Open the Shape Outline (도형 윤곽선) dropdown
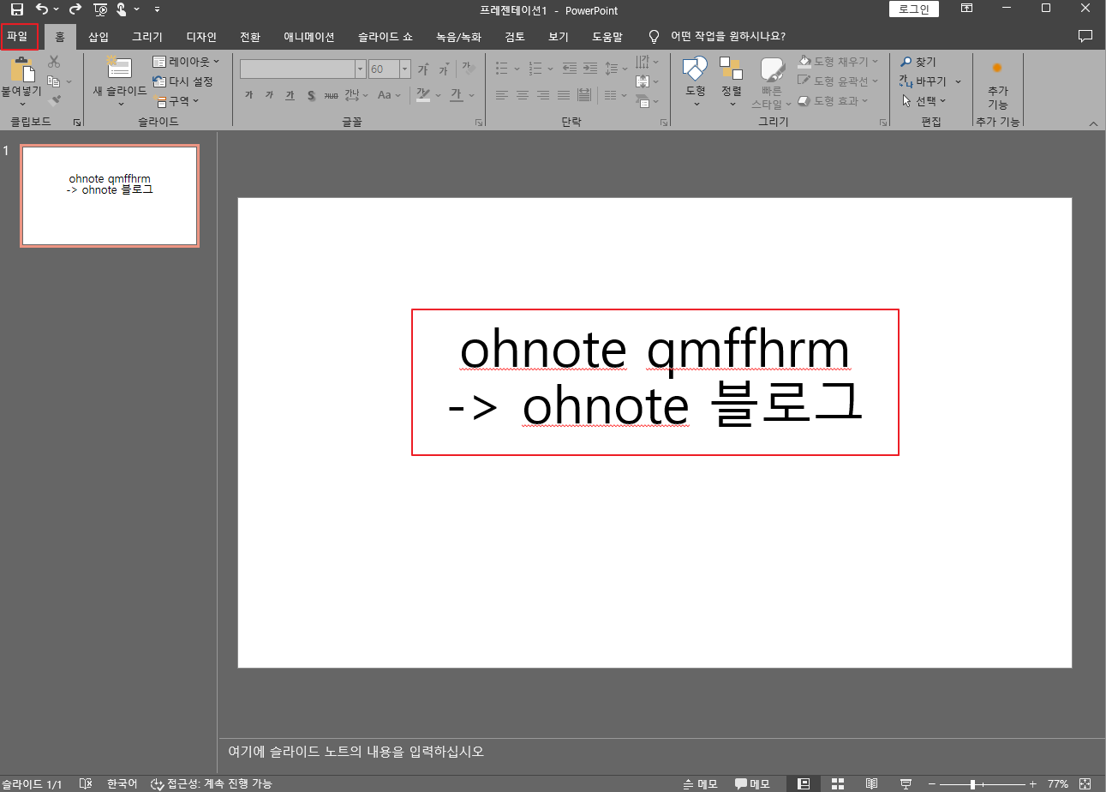This screenshot has height=792, width=1106. [x=838, y=81]
